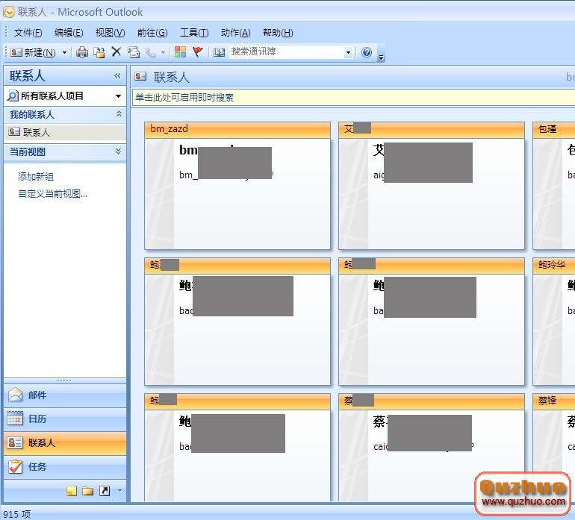The width and height of the screenshot is (575, 520).
Task: Click the Call contact phone icon
Action: [150, 53]
